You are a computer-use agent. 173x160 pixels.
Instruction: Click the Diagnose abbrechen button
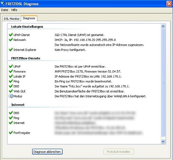(x=47, y=152)
